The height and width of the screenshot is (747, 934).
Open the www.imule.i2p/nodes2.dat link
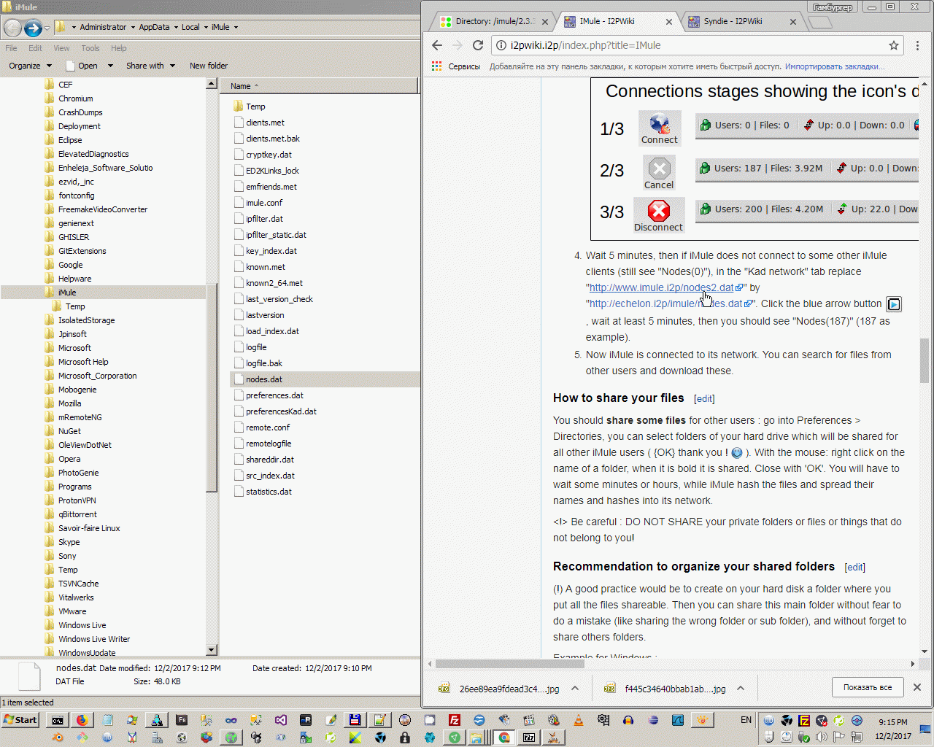click(662, 287)
